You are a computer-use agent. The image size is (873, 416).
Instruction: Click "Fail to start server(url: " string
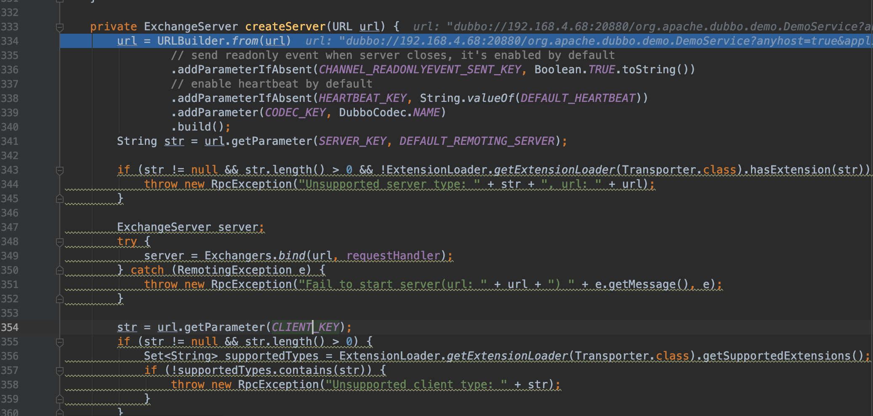click(x=393, y=284)
